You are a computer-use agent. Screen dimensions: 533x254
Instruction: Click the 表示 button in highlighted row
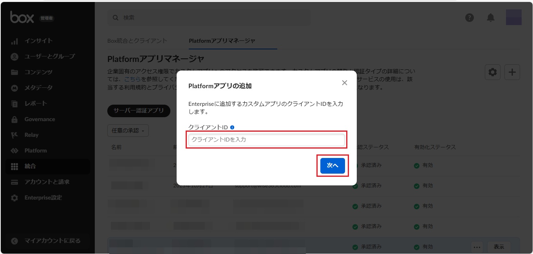tap(499, 247)
